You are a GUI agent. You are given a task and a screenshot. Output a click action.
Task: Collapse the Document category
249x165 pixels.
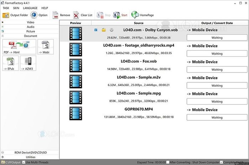coord(30,36)
